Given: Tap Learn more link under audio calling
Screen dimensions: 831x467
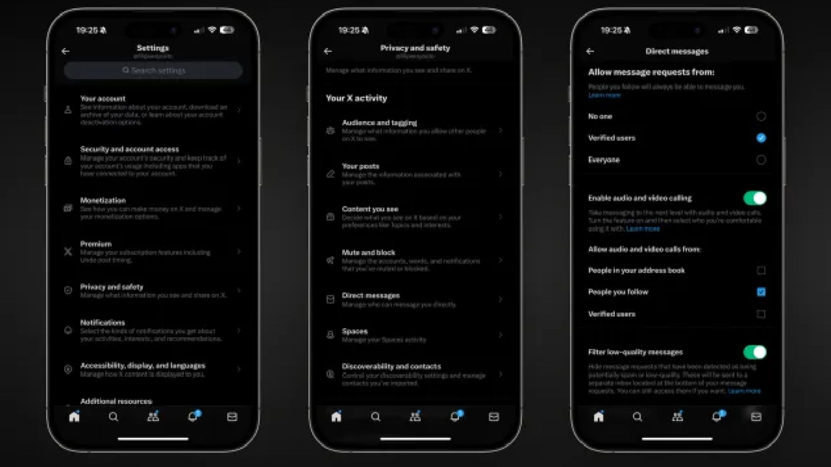Looking at the screenshot, I should [x=643, y=229].
